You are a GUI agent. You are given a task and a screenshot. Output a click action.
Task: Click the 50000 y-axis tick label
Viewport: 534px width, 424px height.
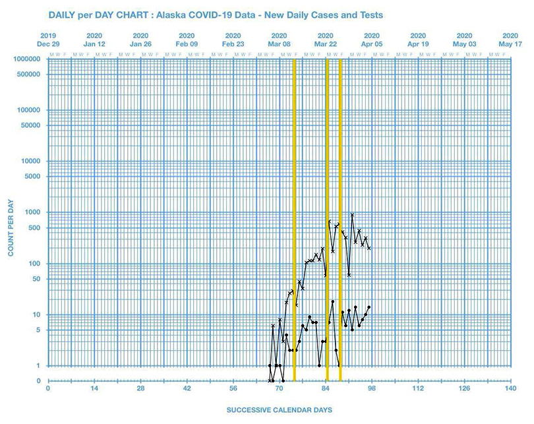30,125
